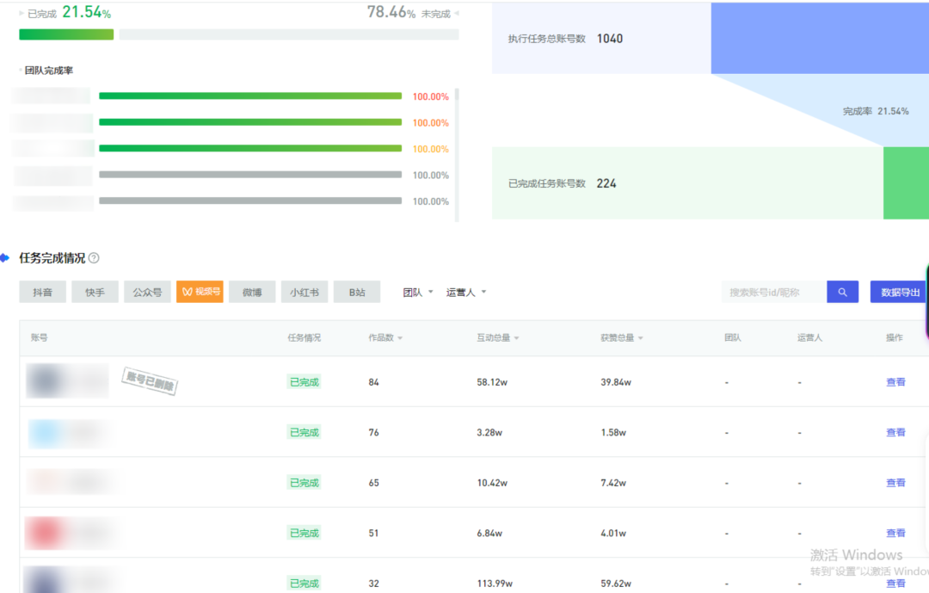This screenshot has width=929, height=593.
Task: Switch to the 快手 platform tab
Action: pyautogui.click(x=95, y=293)
